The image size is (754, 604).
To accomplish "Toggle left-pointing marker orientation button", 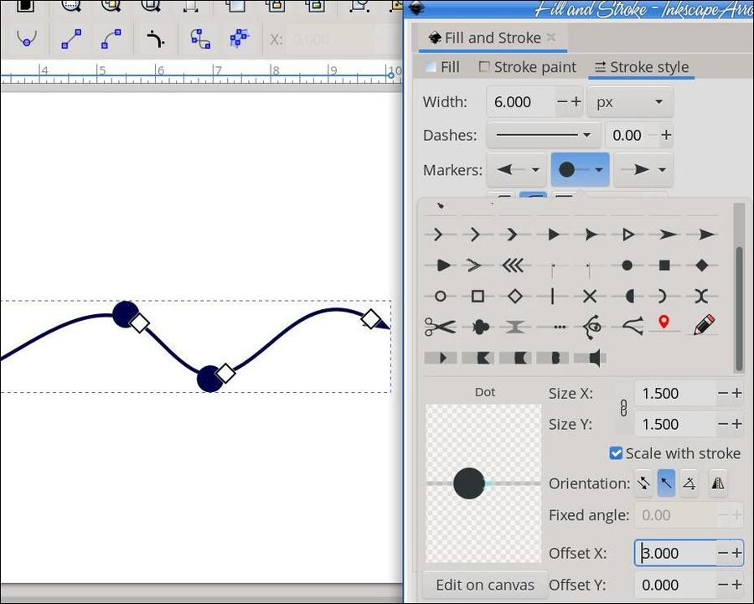I will coord(665,483).
